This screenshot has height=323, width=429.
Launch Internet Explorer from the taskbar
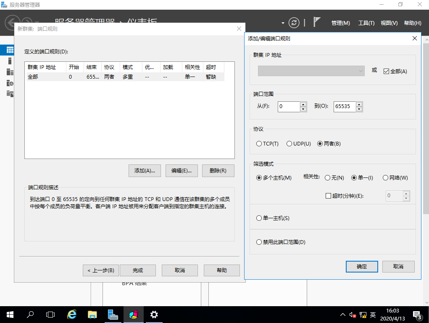pos(71,315)
